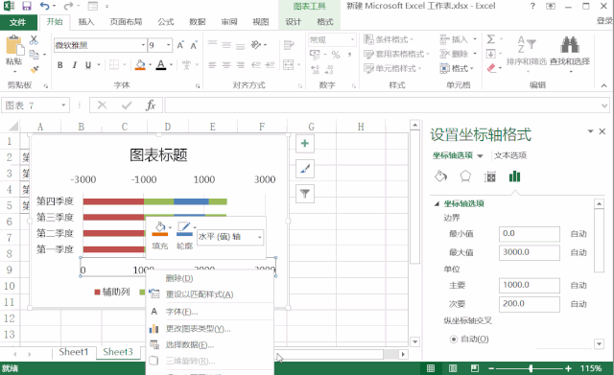Screen dimensions: 614x375
Task: Apply bold formatting
Action: pyautogui.click(x=59, y=65)
